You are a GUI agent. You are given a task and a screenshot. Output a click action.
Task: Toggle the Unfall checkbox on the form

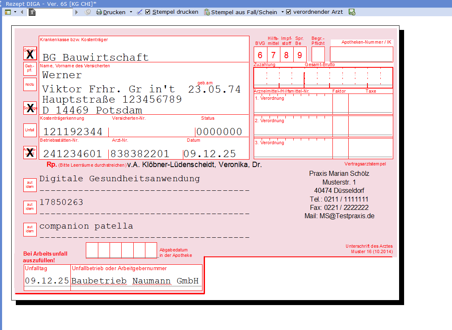coord(30,130)
